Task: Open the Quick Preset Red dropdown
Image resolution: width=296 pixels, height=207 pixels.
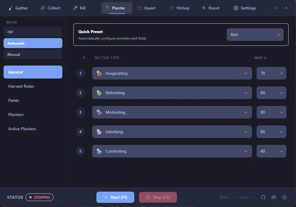Action: coord(255,35)
